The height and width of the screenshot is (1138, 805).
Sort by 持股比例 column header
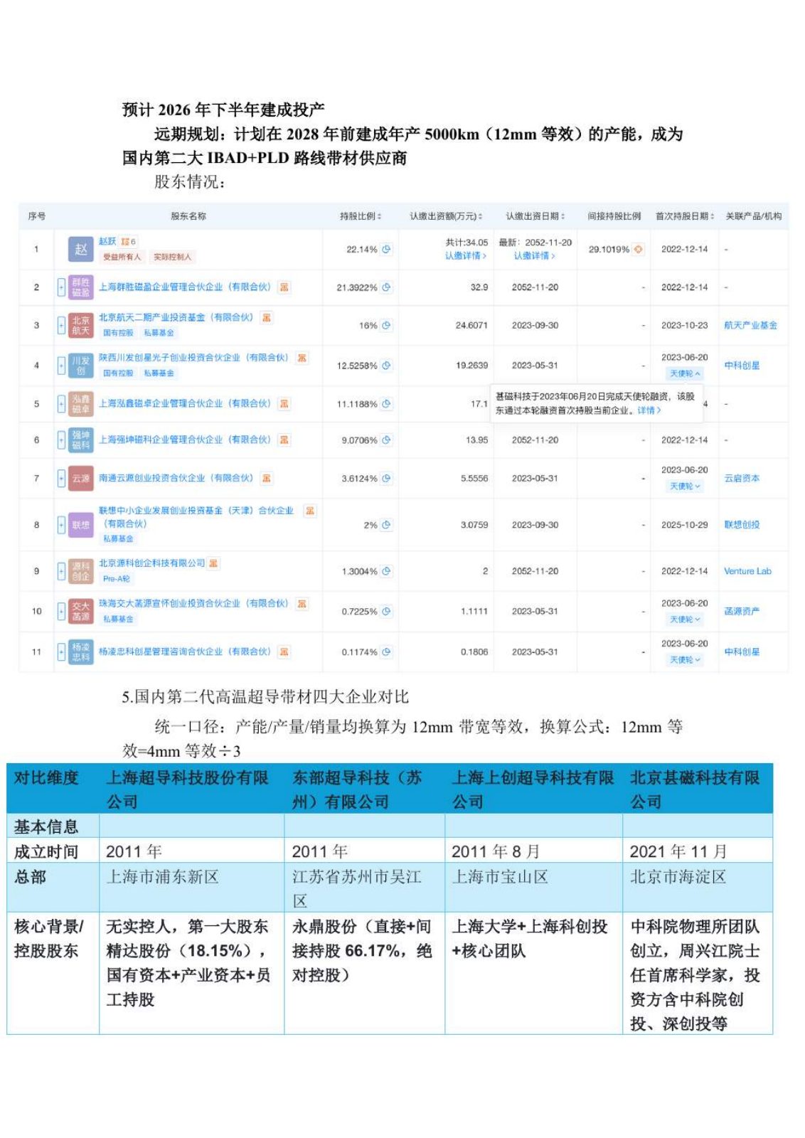pos(361,216)
